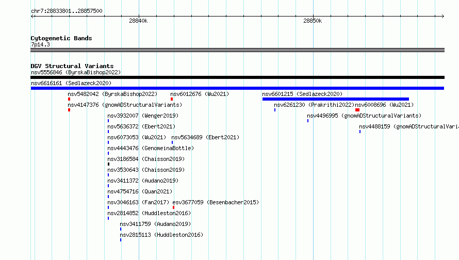Open nsv3186584 (Chaisson2019) label

(146, 159)
